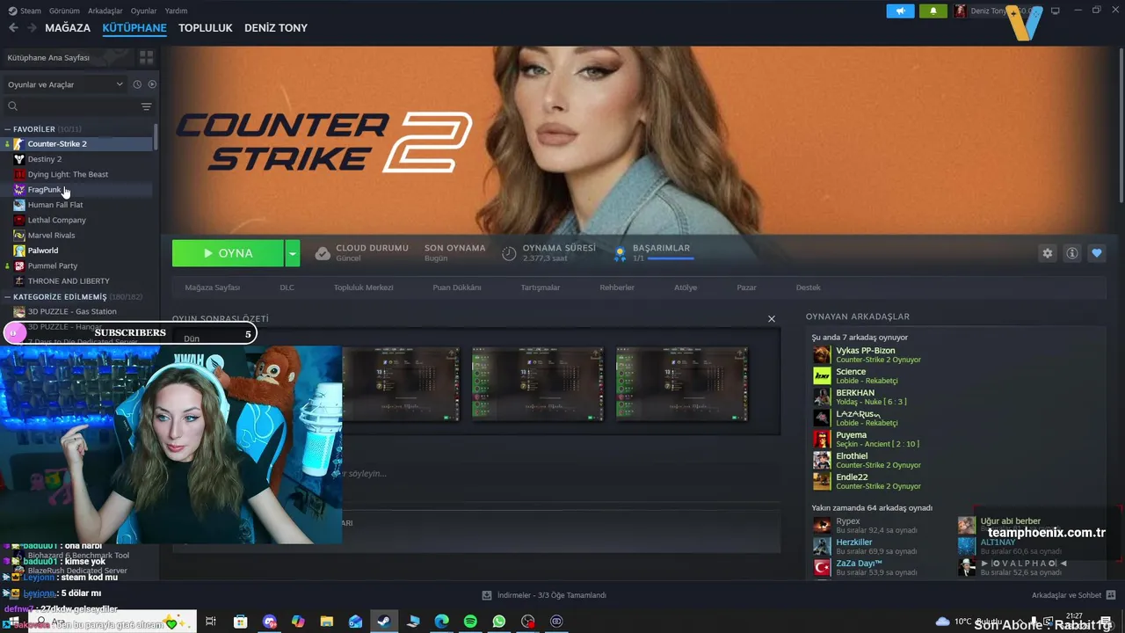Open the Oyunlar menu
1125x633 pixels.
(144, 11)
